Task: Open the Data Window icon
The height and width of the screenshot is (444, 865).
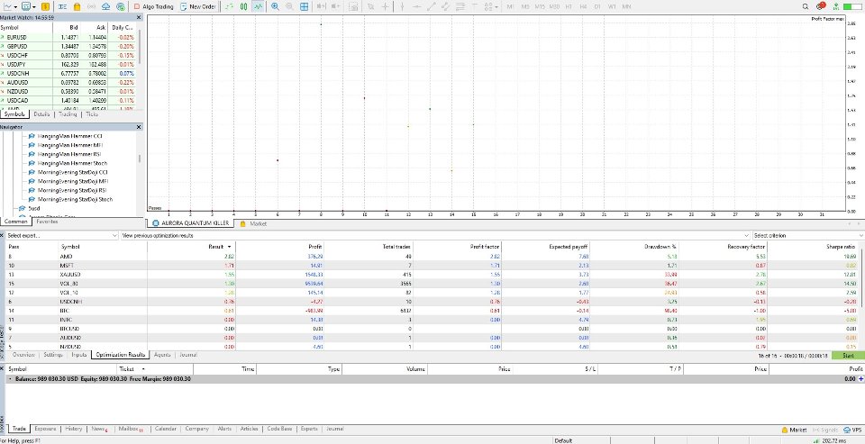Action: pyautogui.click(x=63, y=6)
